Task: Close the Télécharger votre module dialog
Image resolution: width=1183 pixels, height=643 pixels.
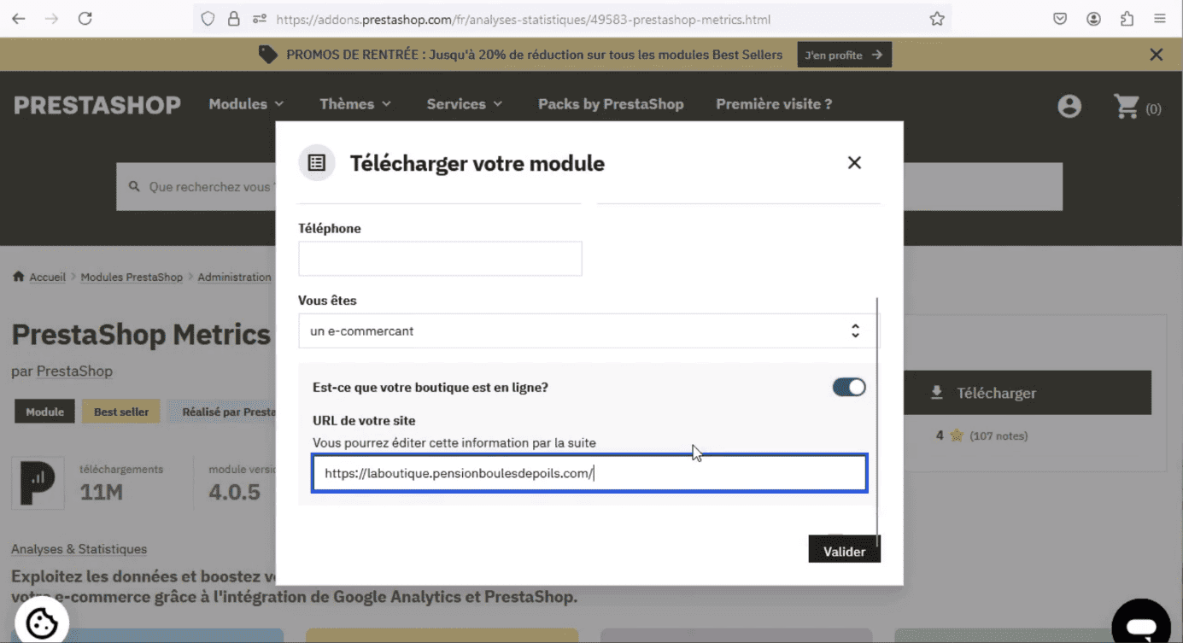Action: pyautogui.click(x=854, y=162)
